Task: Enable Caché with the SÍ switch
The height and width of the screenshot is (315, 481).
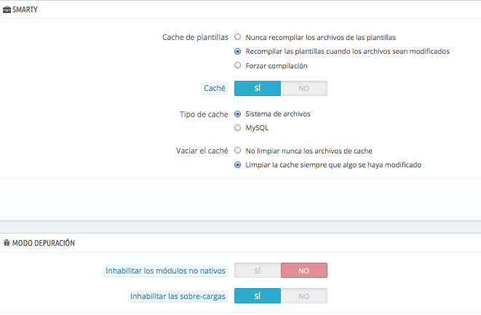Action: [258, 88]
